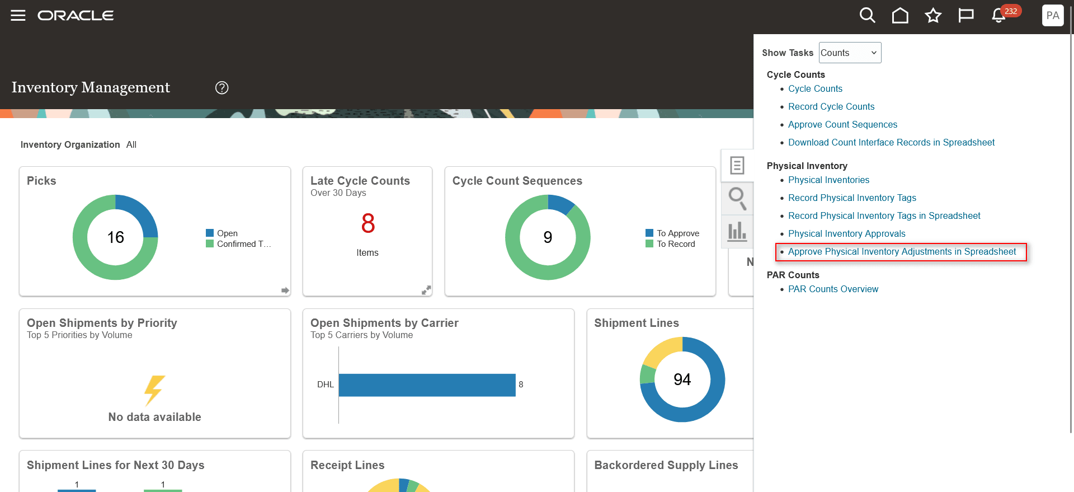Screen dimensions: 1074x492
Task: Open Approve Count Sequences link
Action: pyautogui.click(x=842, y=124)
